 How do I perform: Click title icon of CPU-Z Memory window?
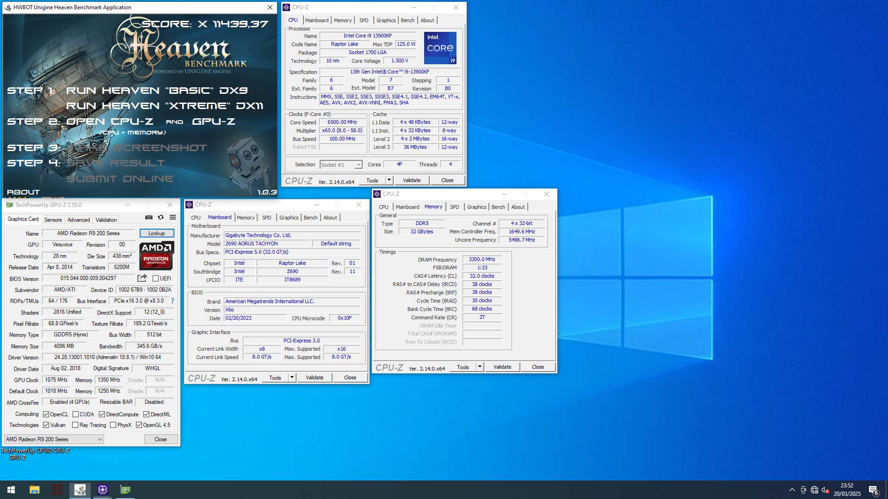point(377,194)
